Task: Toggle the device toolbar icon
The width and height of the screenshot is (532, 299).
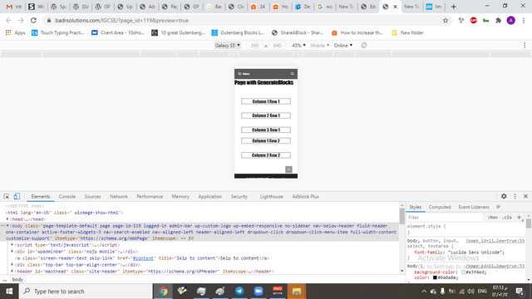Action: click(x=17, y=196)
